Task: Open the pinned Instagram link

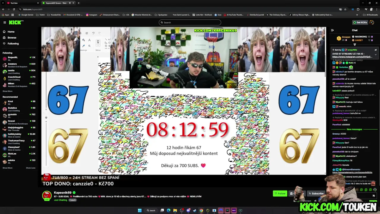Action: [x=352, y=57]
